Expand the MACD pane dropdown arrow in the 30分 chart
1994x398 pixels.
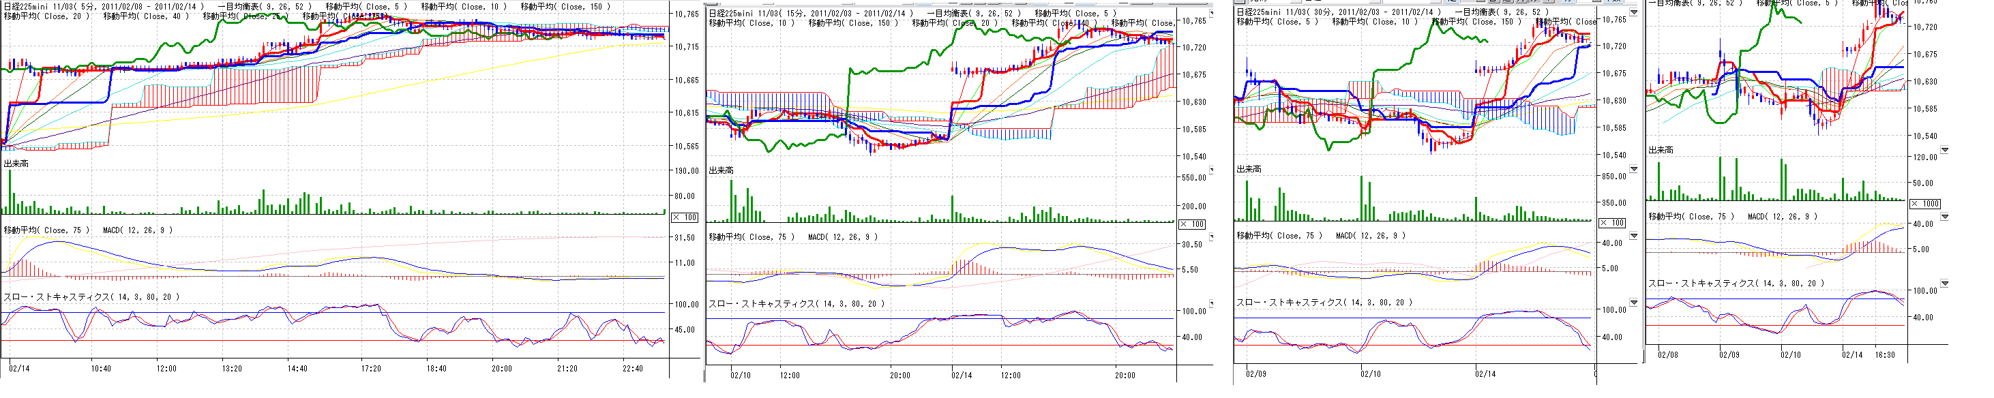[1633, 235]
